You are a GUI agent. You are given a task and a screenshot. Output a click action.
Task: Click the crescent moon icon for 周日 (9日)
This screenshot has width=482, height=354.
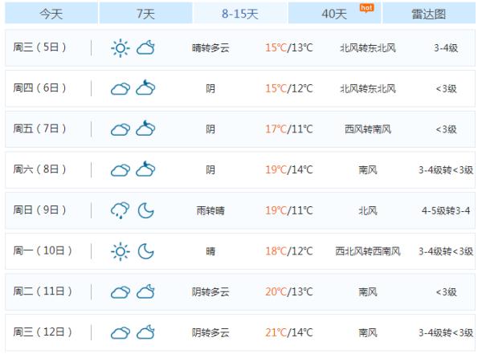(x=145, y=210)
